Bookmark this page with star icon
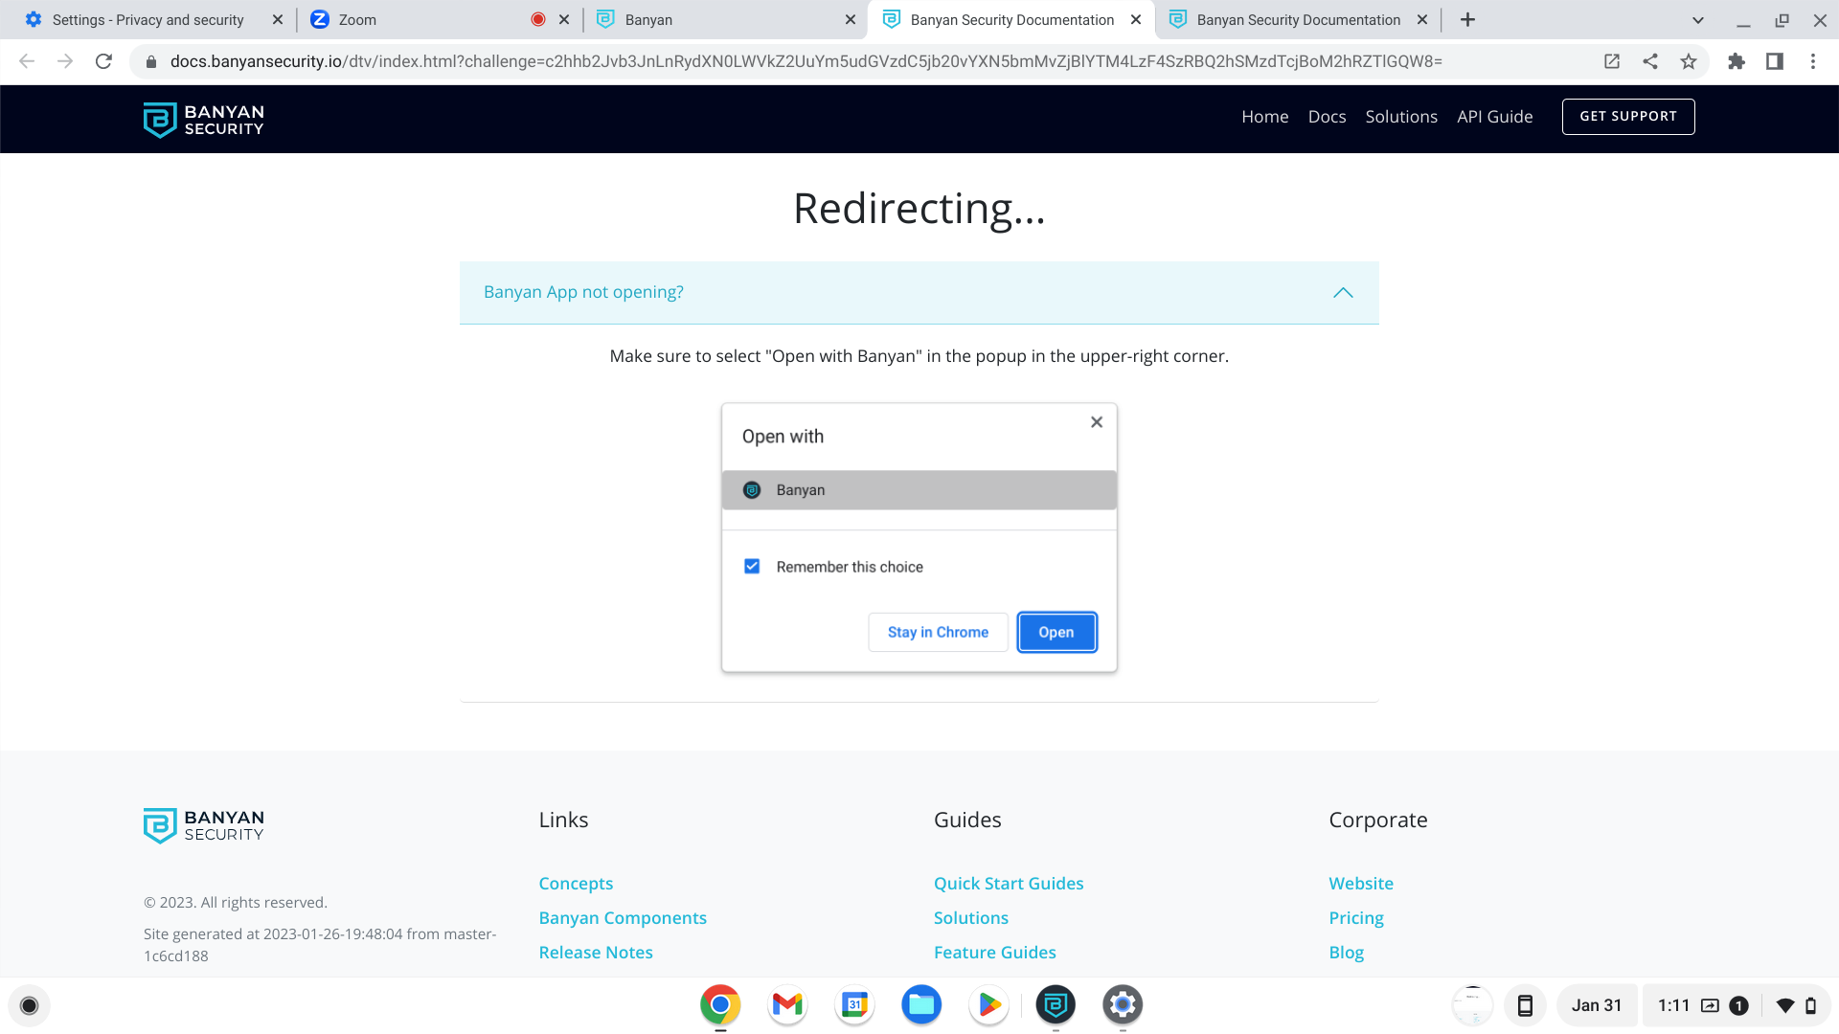Screen dimensions: 1839x1034 (1688, 61)
